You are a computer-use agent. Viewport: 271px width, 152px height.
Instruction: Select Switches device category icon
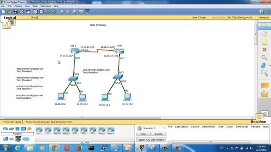(x=11, y=129)
